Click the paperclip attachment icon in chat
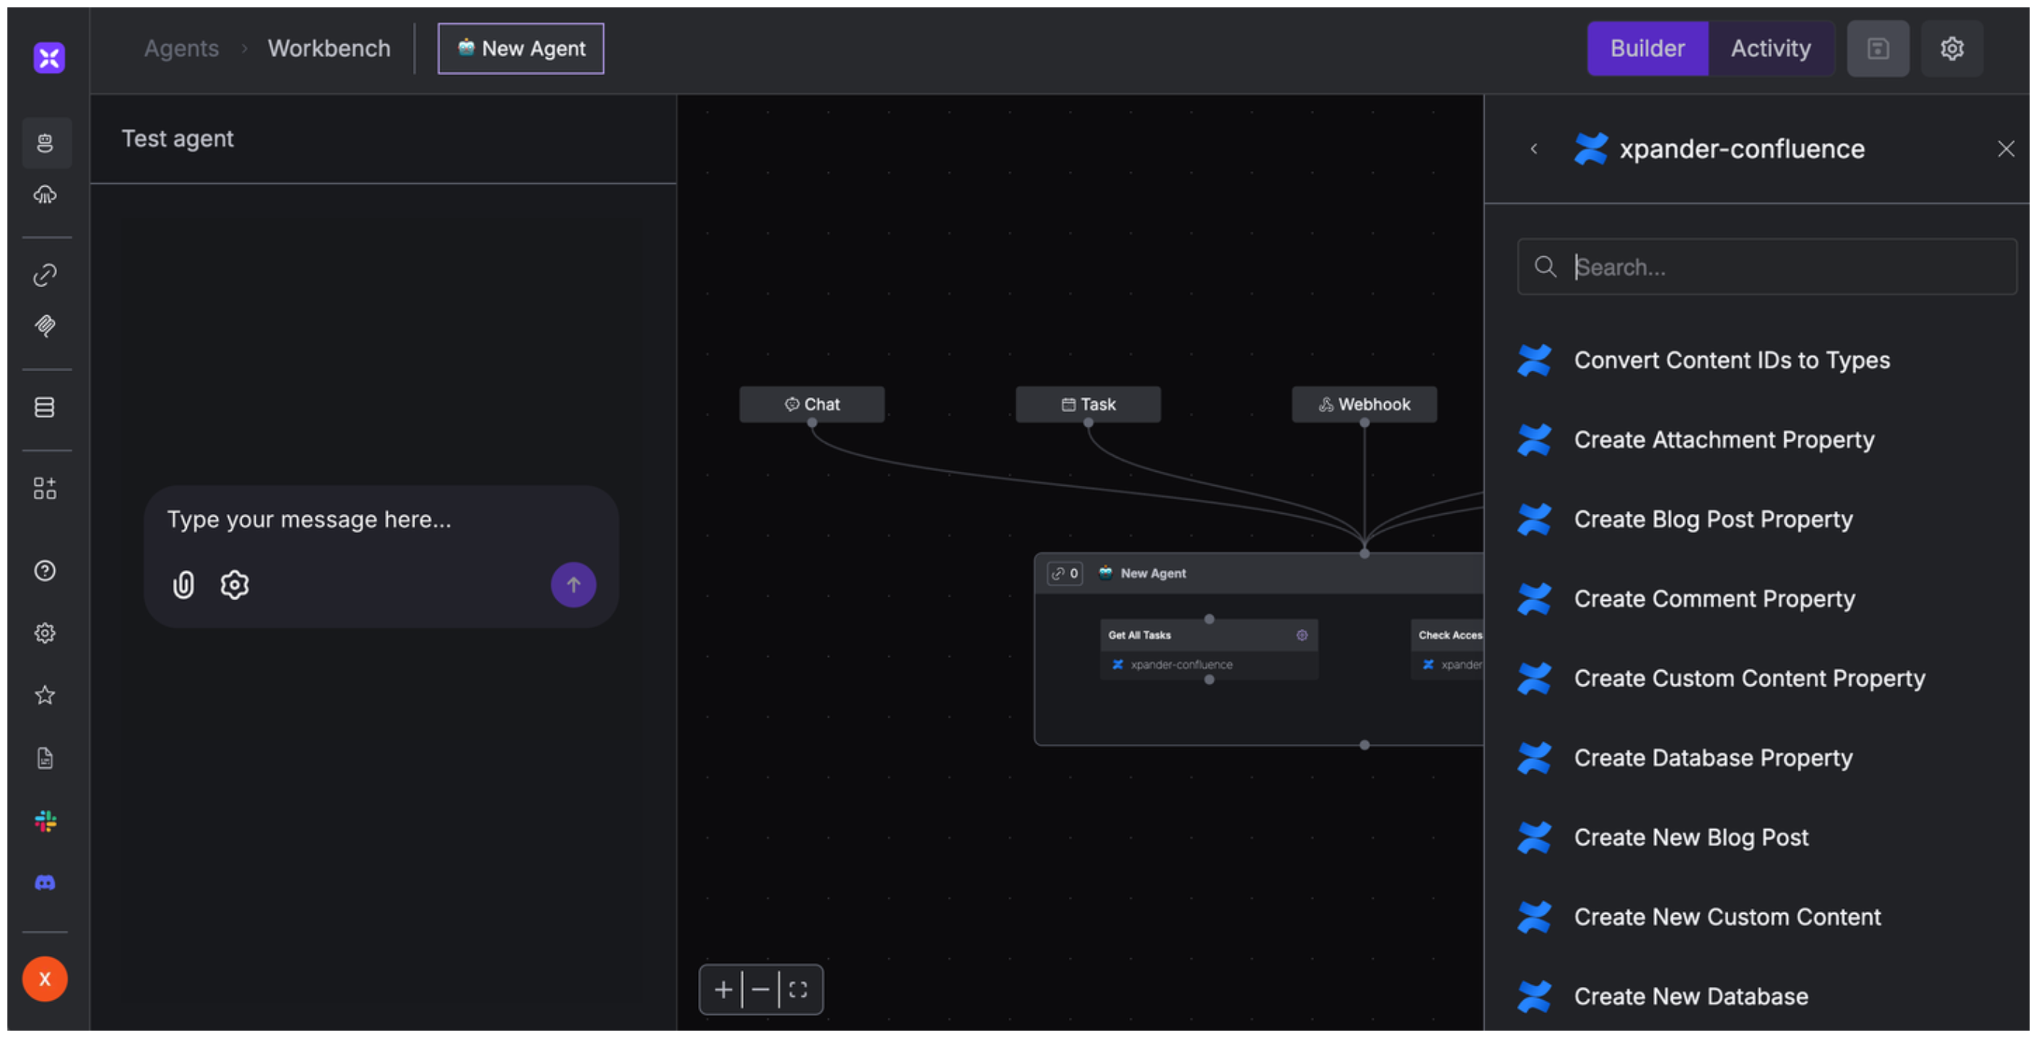 click(183, 585)
